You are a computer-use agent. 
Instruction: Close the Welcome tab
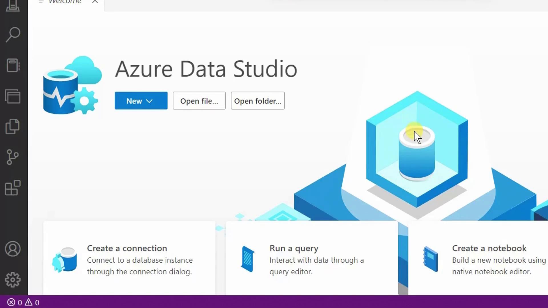(95, 2)
